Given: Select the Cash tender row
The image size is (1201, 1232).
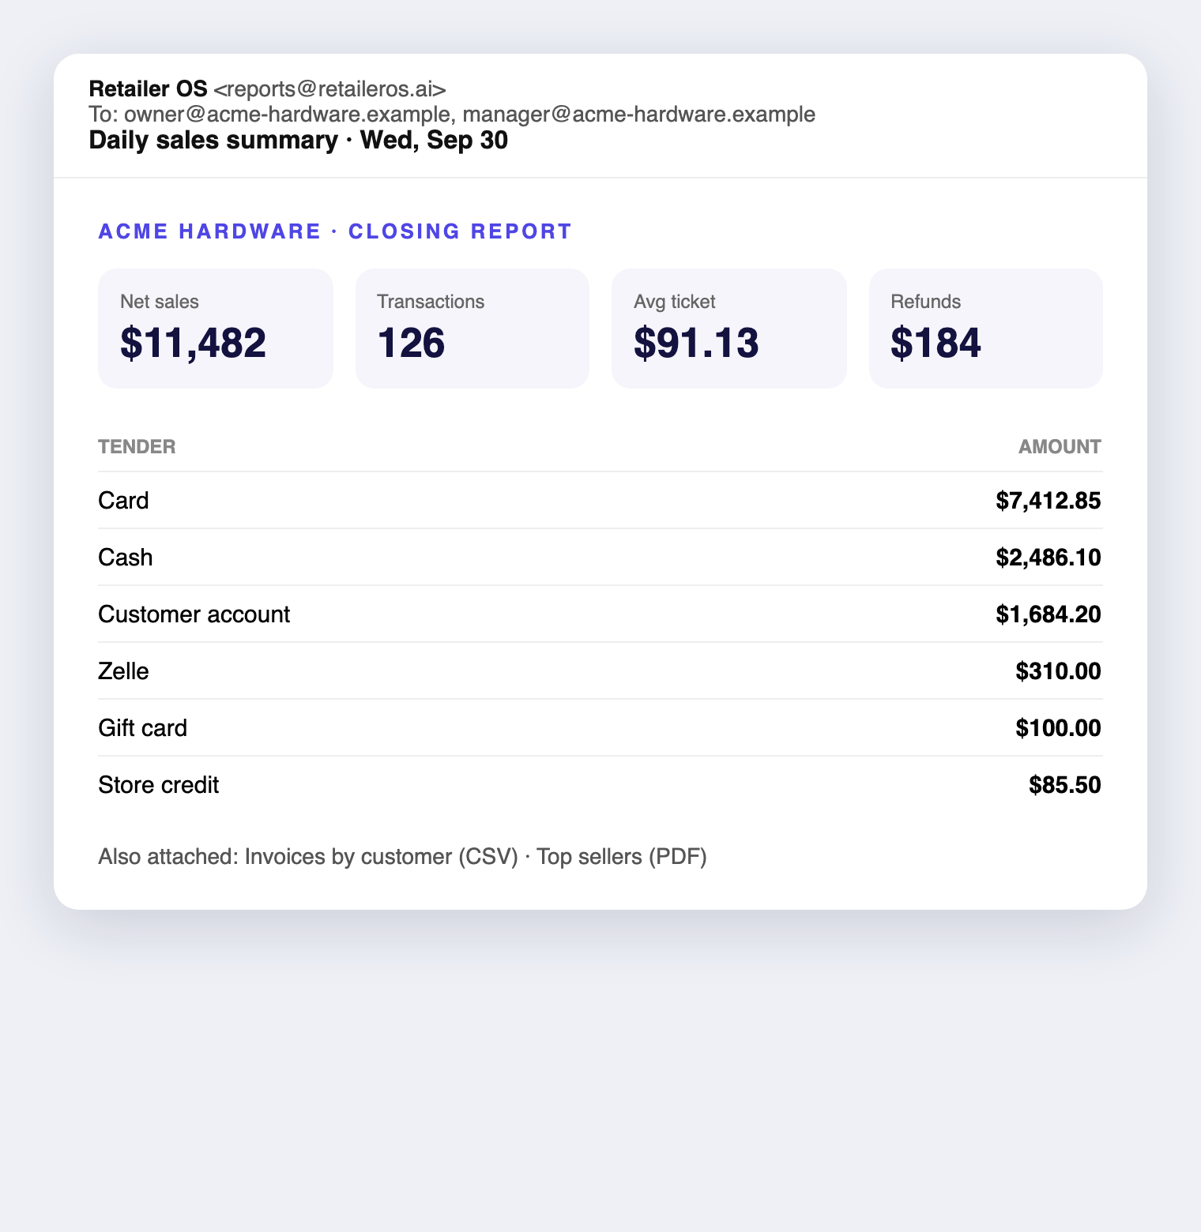Looking at the screenshot, I should coord(600,558).
